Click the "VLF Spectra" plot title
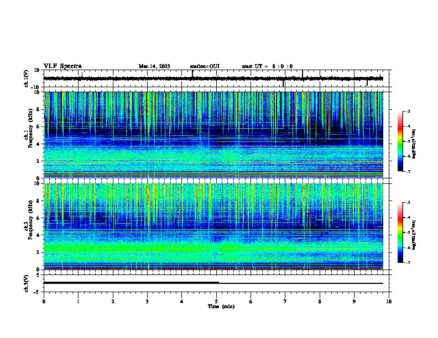Screen dimensions: 438x338 [x=62, y=66]
